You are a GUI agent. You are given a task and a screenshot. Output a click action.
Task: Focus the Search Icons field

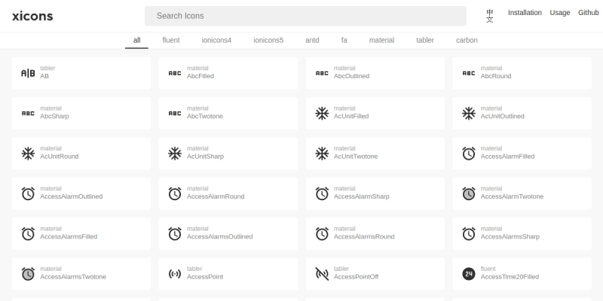point(305,16)
